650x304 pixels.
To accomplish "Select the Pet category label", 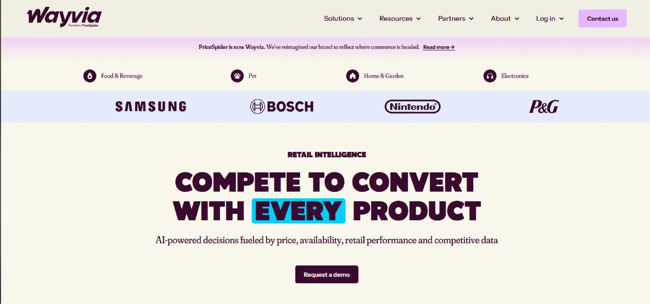I will [x=252, y=76].
